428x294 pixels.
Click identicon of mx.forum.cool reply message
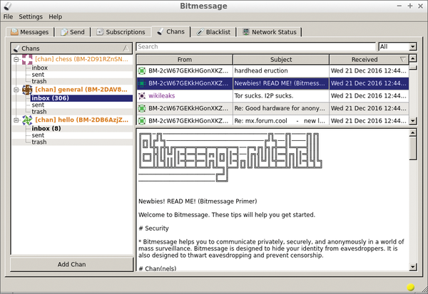tap(142, 120)
